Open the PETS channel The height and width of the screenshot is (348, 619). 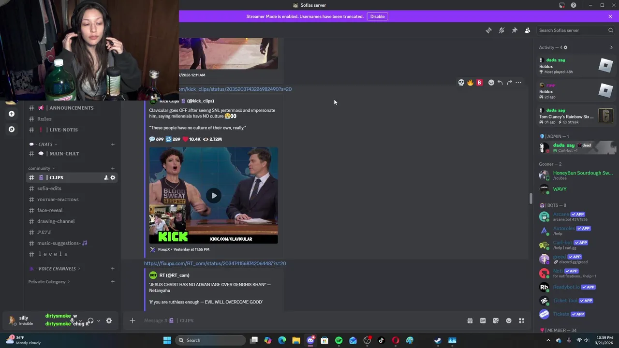[x=73, y=232]
